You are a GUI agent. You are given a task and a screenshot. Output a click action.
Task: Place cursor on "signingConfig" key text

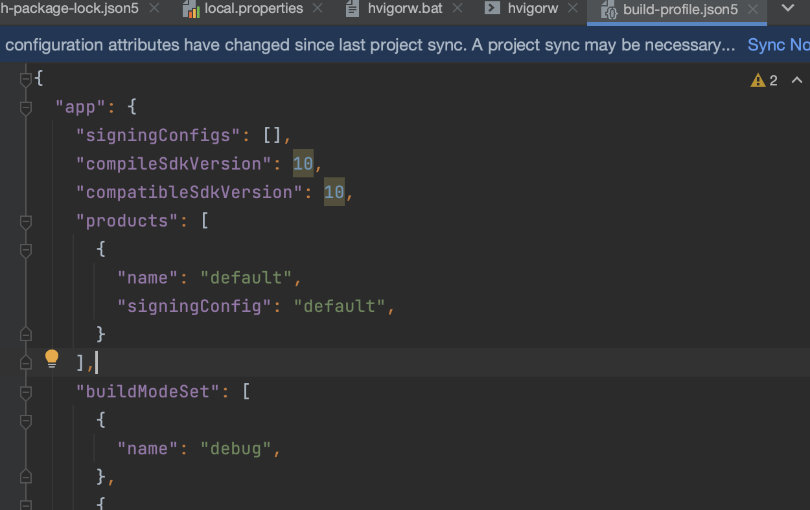click(193, 306)
